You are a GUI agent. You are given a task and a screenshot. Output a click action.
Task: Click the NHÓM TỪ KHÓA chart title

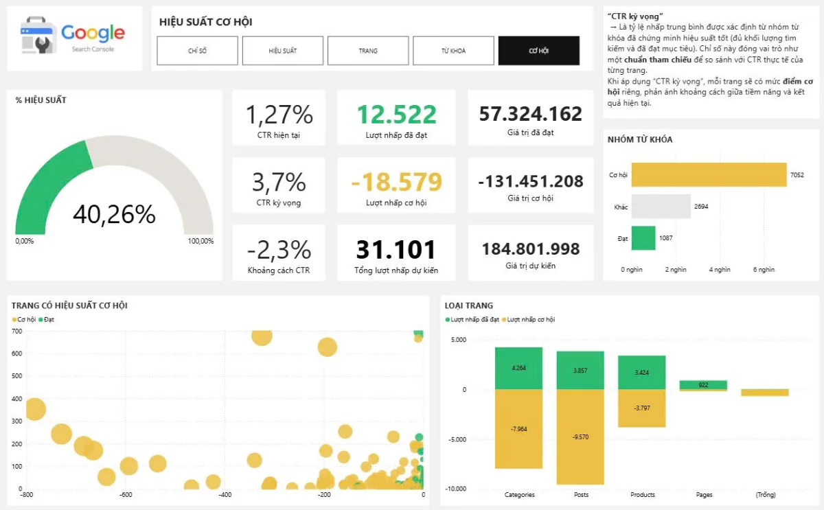640,139
